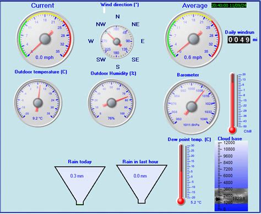Click the NE compass label
The width and height of the screenshot is (261, 214).
point(135,24)
